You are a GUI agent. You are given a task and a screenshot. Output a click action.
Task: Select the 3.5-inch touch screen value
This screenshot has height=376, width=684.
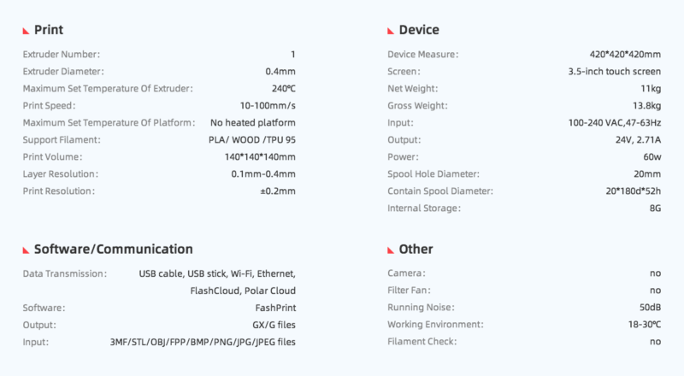coord(614,71)
